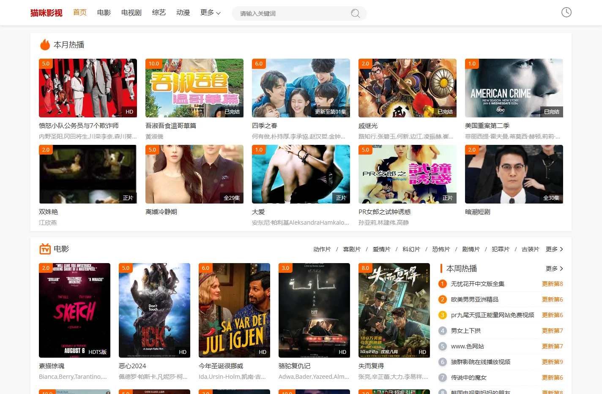This screenshot has width=602, height=394.
Task: Click the search magnifier icon
Action: [x=356, y=14]
